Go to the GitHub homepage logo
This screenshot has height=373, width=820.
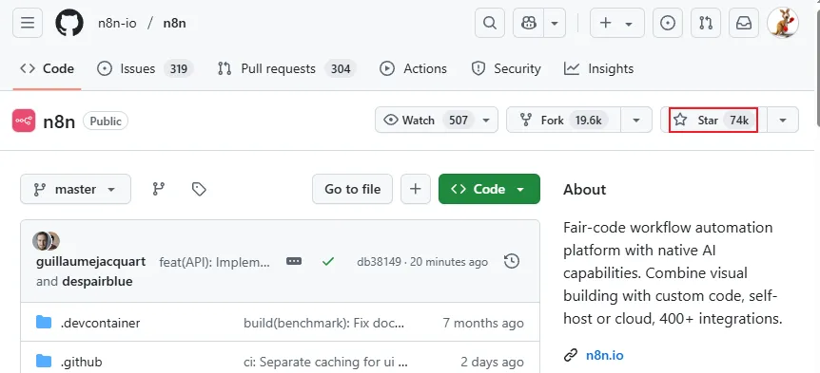tap(69, 23)
